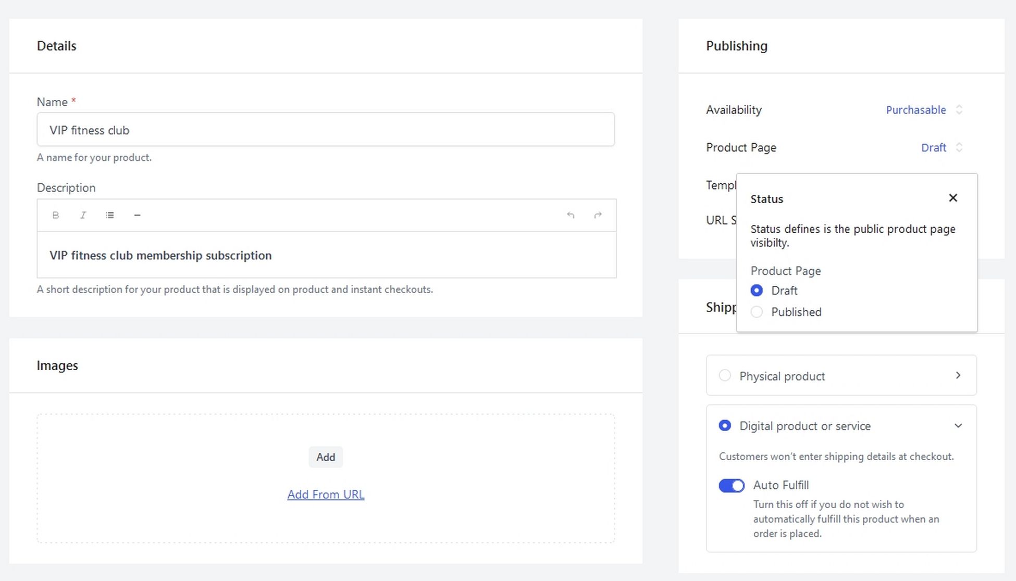
Task: Open the Add From URL link
Action: pyautogui.click(x=326, y=495)
